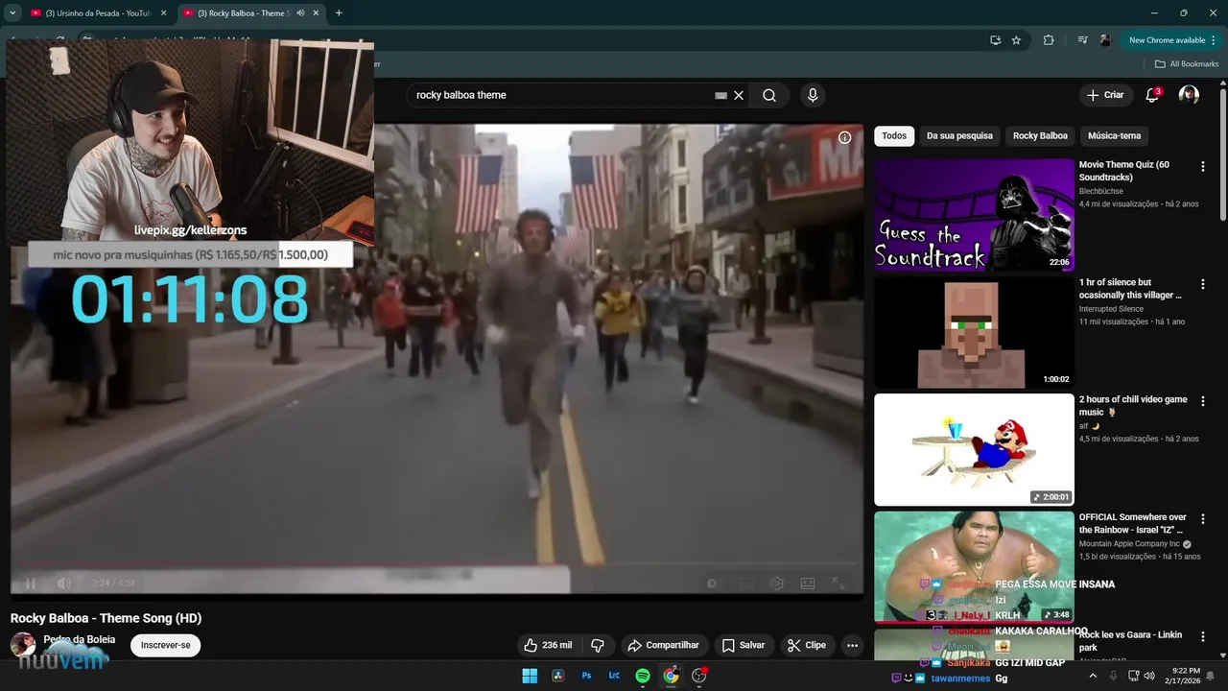Open options menu for 2 hours chill music
This screenshot has height=691, width=1228.
(1203, 401)
